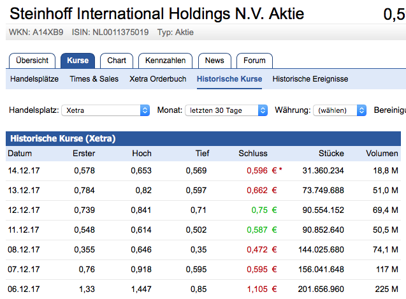Click the Volumen column header
The width and height of the screenshot is (406, 299).
click(382, 154)
